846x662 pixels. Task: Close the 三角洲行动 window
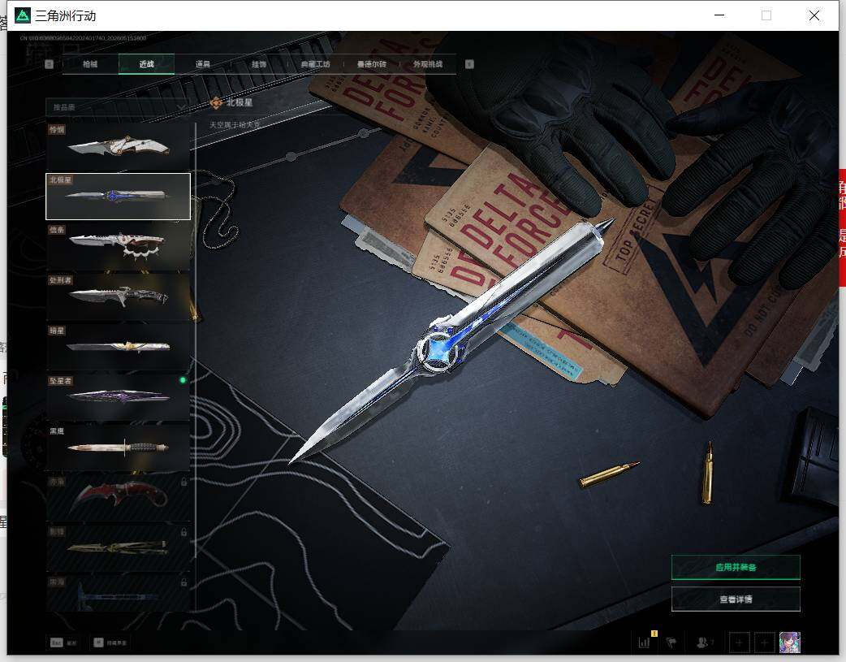click(814, 15)
